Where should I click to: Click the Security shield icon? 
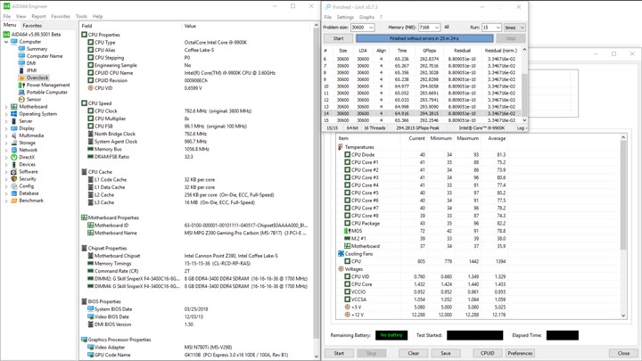(14, 179)
